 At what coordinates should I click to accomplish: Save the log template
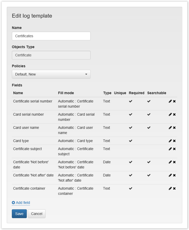(x=19, y=214)
